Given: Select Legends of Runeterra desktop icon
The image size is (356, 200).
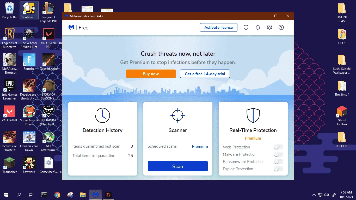Looking at the screenshot, I should click(x=10, y=38).
